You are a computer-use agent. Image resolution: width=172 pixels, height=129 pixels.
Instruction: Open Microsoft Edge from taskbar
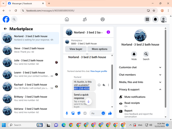[64, 125]
